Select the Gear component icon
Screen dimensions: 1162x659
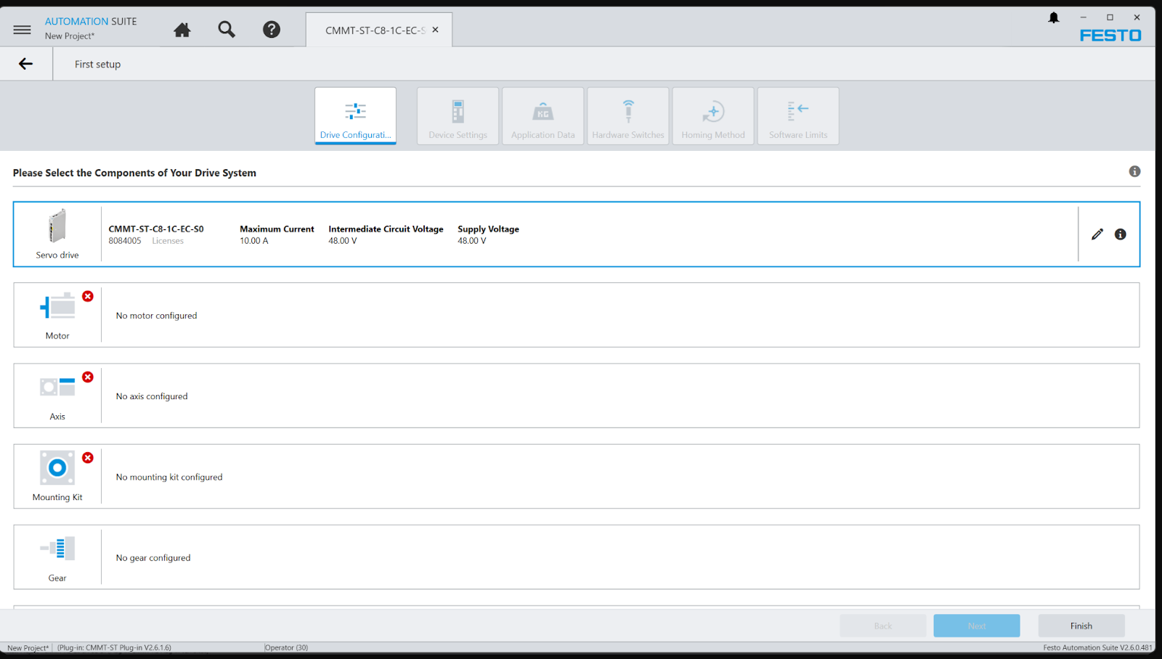pos(57,549)
